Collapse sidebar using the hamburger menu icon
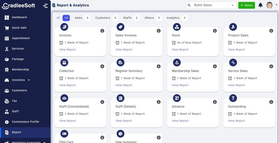 click(x=46, y=6)
